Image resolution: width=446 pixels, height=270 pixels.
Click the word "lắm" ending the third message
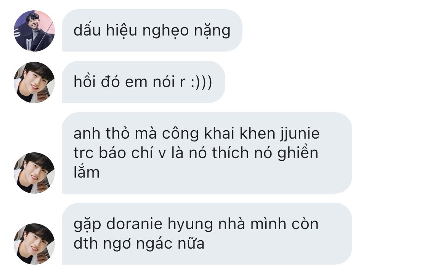87,172
